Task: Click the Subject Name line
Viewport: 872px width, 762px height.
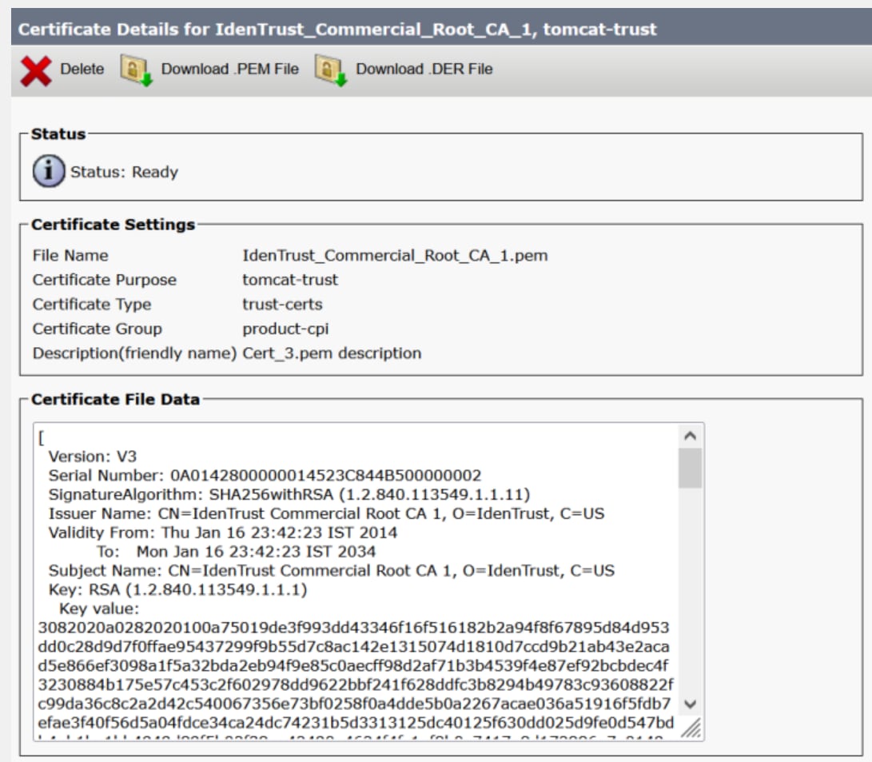Action: [332, 570]
